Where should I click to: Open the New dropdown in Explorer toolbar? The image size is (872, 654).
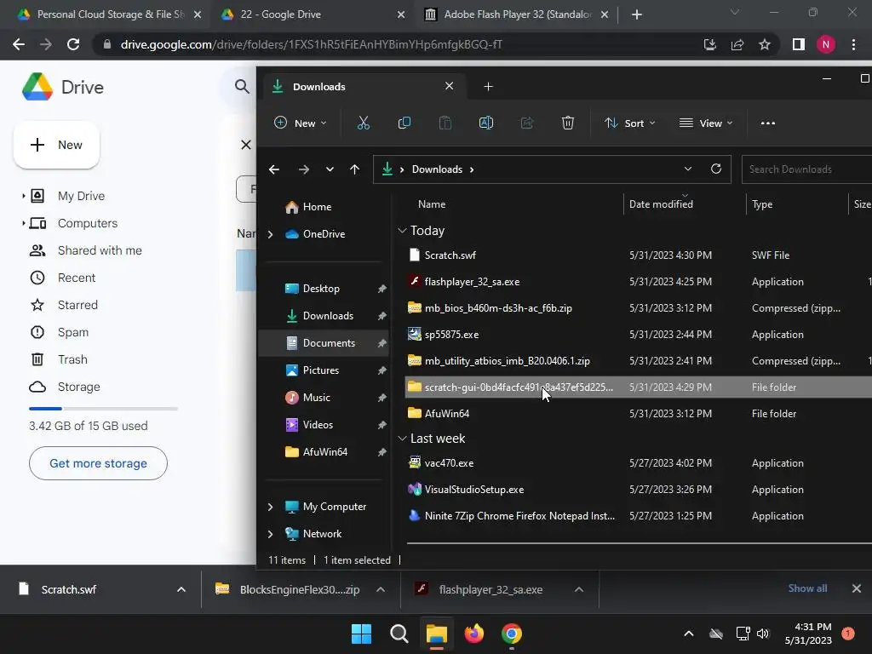(301, 123)
